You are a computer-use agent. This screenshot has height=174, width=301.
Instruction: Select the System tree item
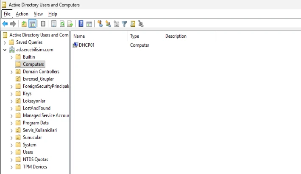(30, 145)
